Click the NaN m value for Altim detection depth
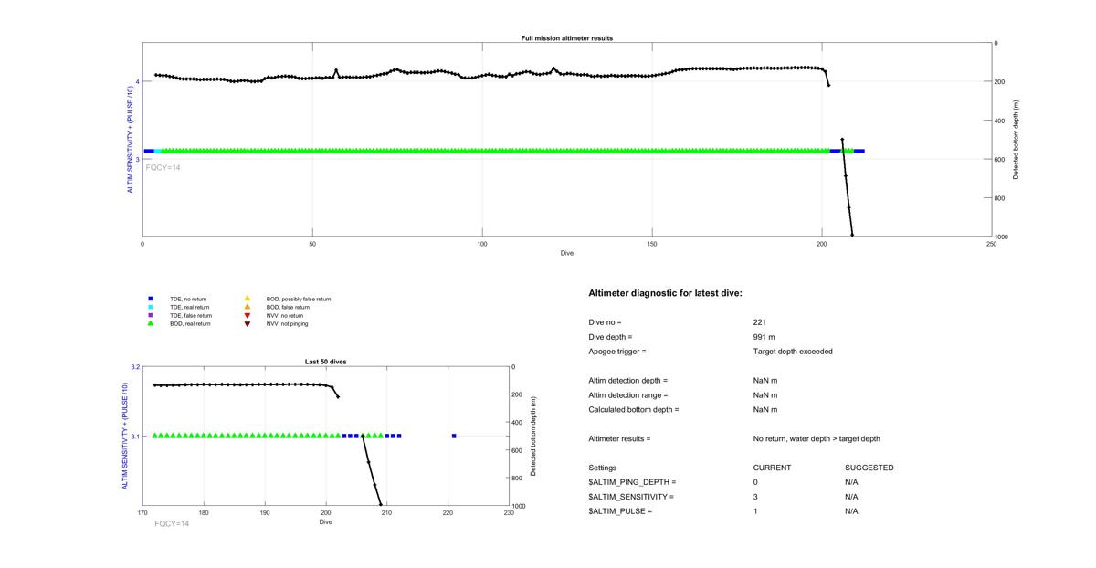The width and height of the screenshot is (1096, 568). click(x=765, y=381)
